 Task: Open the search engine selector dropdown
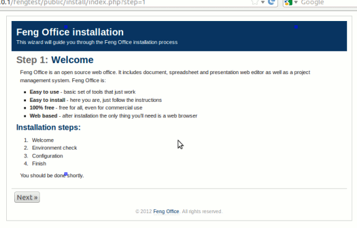tap(296, 2)
